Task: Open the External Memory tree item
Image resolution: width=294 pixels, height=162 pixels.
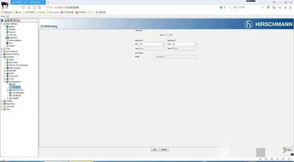Action: coord(15,40)
